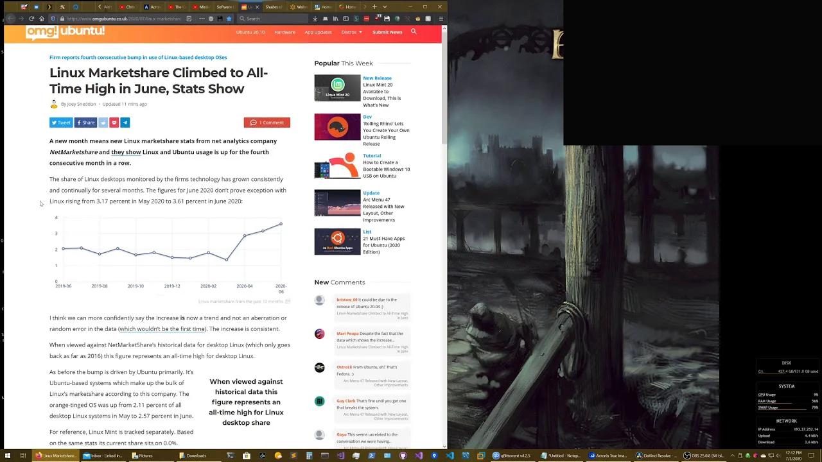Open the Rolling Rhino article thumbnail

pyautogui.click(x=337, y=127)
